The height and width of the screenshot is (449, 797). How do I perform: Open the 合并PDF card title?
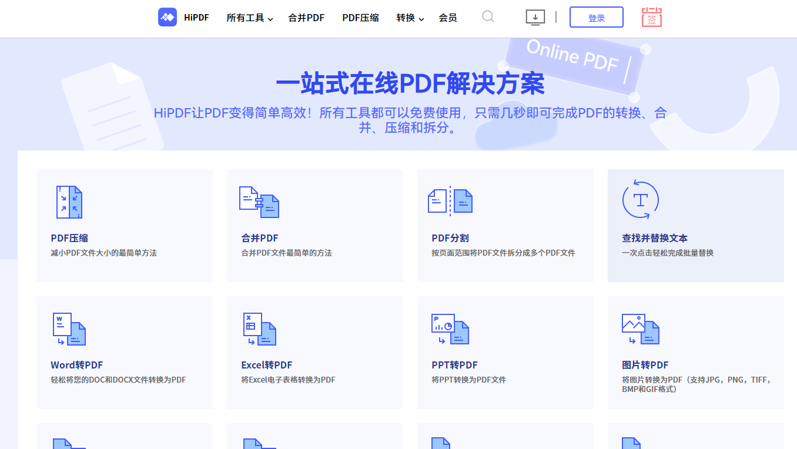(260, 238)
